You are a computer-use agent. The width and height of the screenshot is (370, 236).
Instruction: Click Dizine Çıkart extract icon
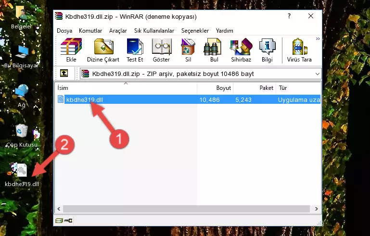[103, 50]
